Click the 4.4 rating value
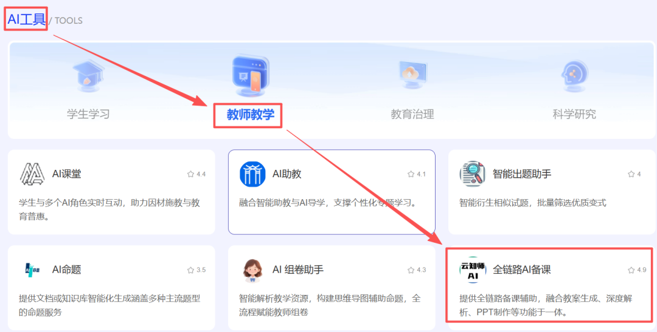 point(201,174)
